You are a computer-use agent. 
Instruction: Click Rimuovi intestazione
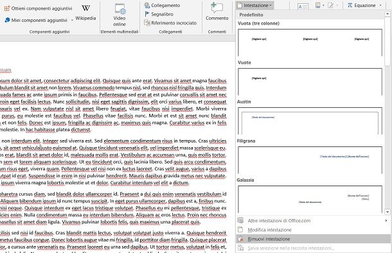coord(313,239)
